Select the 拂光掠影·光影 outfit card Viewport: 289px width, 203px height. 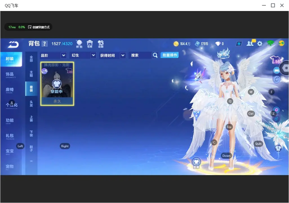point(57,84)
